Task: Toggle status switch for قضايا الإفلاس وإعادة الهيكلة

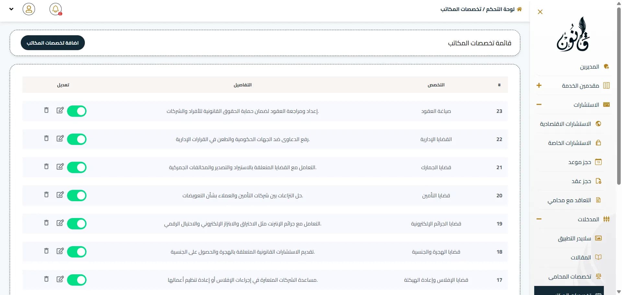Action: 77,280
